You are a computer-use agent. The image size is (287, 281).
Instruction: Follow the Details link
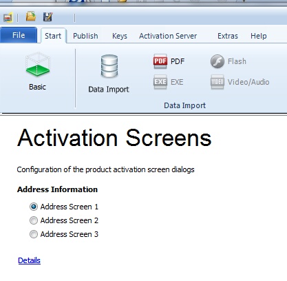tap(29, 260)
